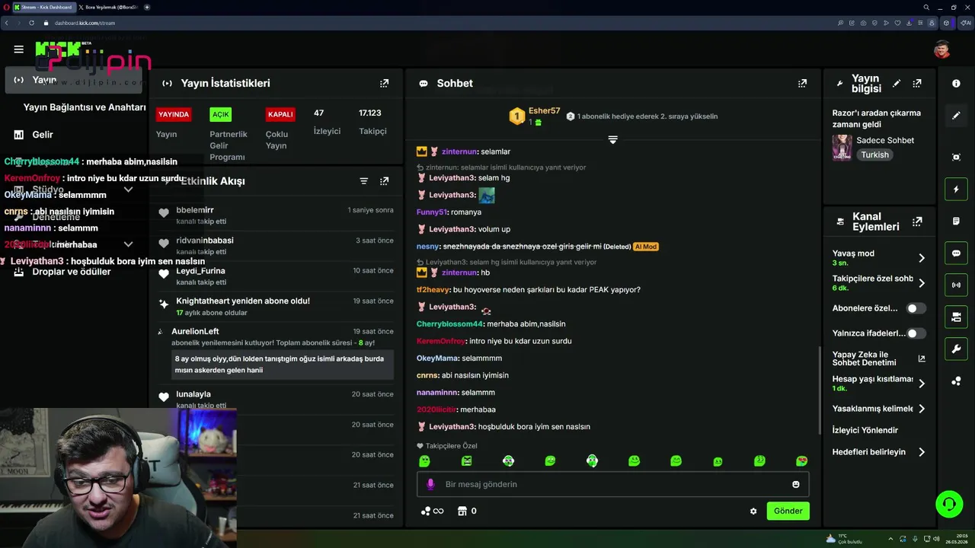Image resolution: width=975 pixels, height=548 pixels.
Task: Click the infinity points icon
Action: pos(438,511)
